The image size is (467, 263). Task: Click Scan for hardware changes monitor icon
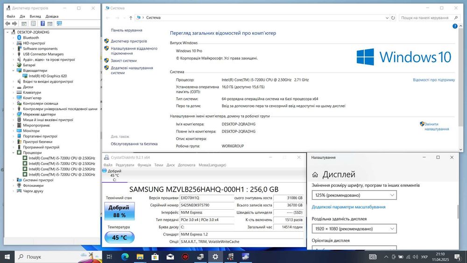[59, 23]
